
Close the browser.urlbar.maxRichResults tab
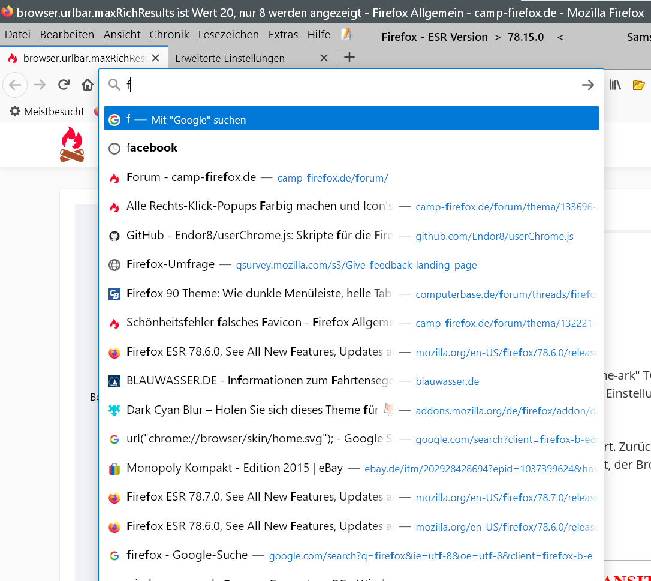(x=156, y=58)
